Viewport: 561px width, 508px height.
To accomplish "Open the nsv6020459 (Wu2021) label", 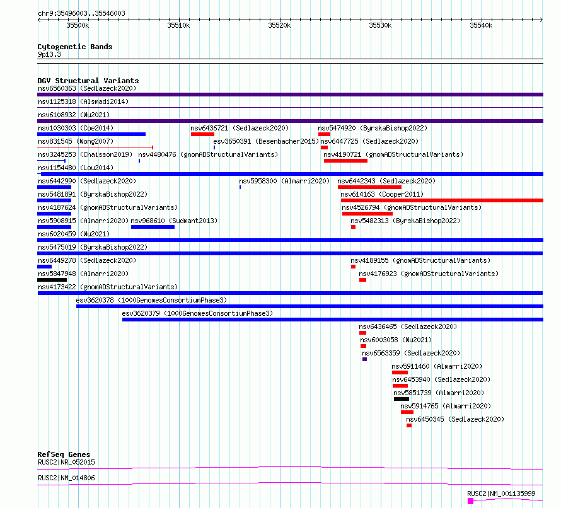I will coord(74,234).
